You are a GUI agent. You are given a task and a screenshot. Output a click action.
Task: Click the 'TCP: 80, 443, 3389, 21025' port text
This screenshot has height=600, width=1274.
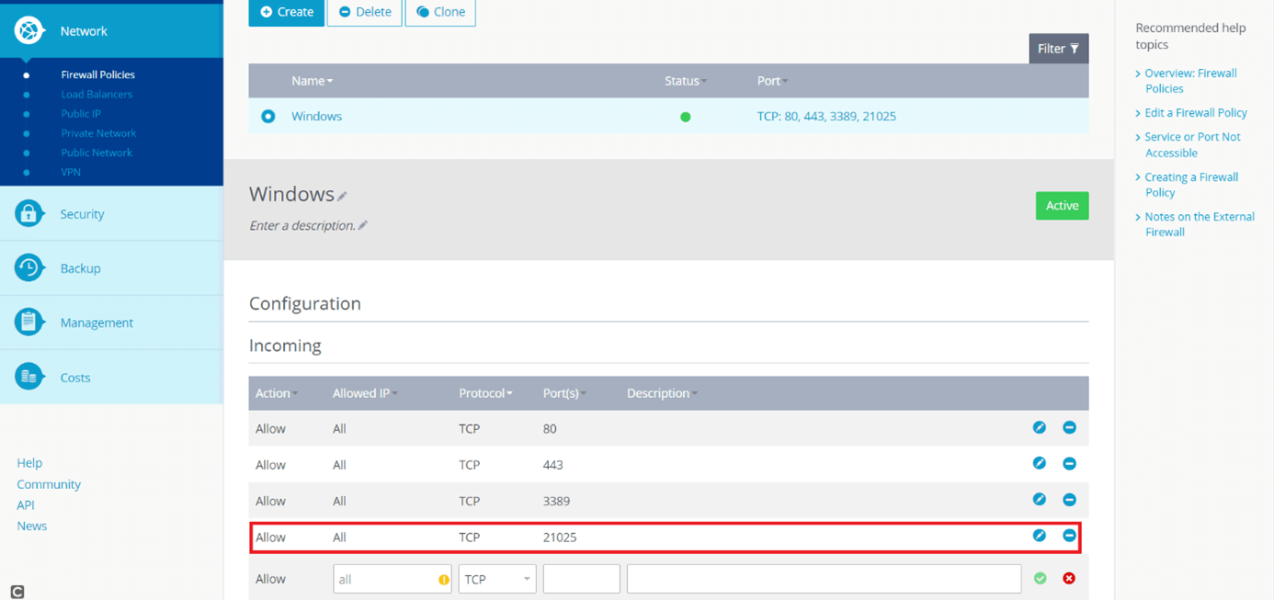coord(826,117)
